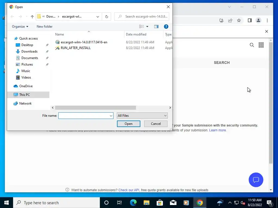Click the RUN_AFTER_INSTALL file icon

(58, 48)
